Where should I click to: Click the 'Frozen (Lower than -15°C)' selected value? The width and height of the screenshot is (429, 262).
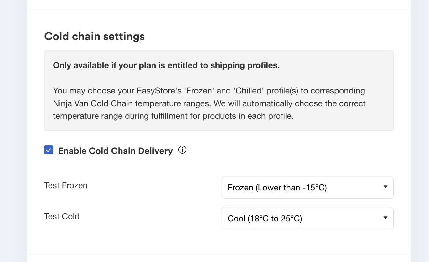[x=277, y=188]
